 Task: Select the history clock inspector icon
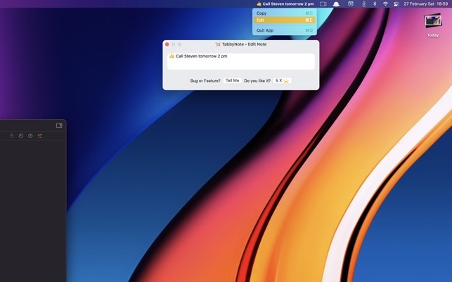coord(21,136)
